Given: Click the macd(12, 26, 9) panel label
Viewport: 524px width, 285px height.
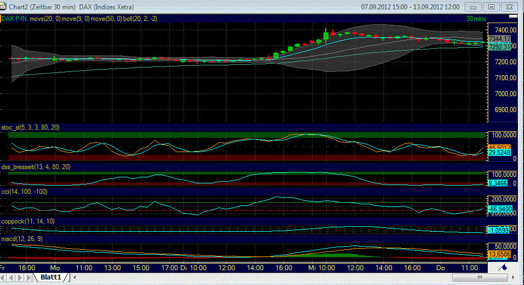Looking at the screenshot, I should [x=22, y=239].
